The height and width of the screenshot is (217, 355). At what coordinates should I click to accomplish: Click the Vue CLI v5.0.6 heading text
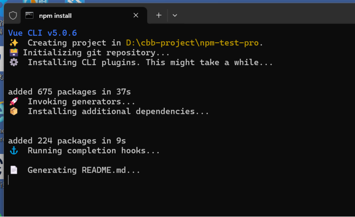click(42, 33)
